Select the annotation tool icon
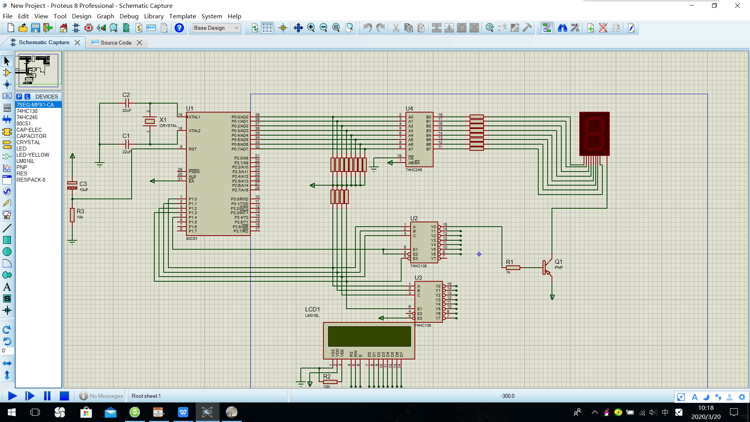This screenshot has height=422, width=750. pyautogui.click(x=7, y=287)
